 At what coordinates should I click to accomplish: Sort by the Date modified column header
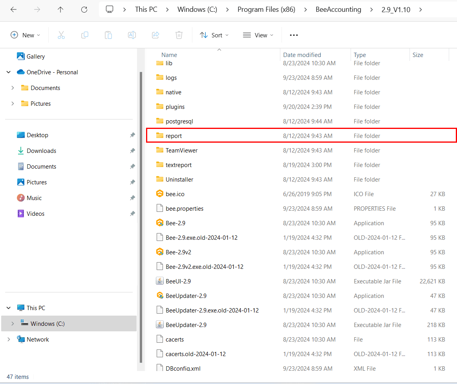[x=302, y=55]
